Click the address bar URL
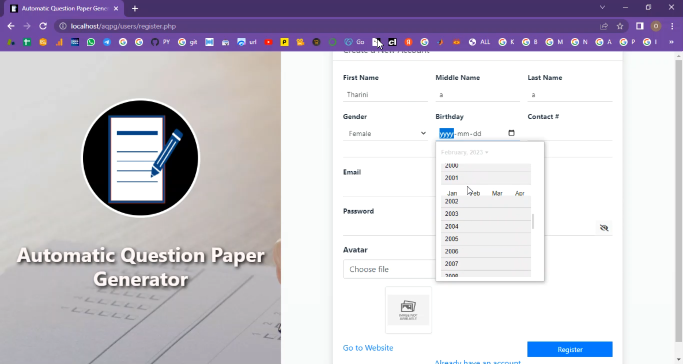This screenshot has width=683, height=364. coord(123,26)
